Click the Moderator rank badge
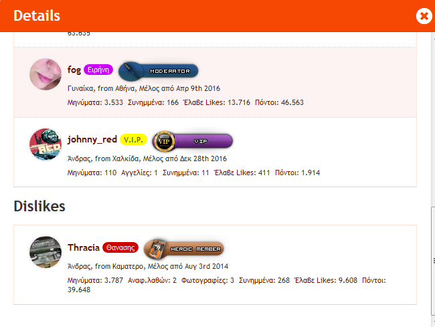This screenshot has width=435, height=327. point(158,71)
